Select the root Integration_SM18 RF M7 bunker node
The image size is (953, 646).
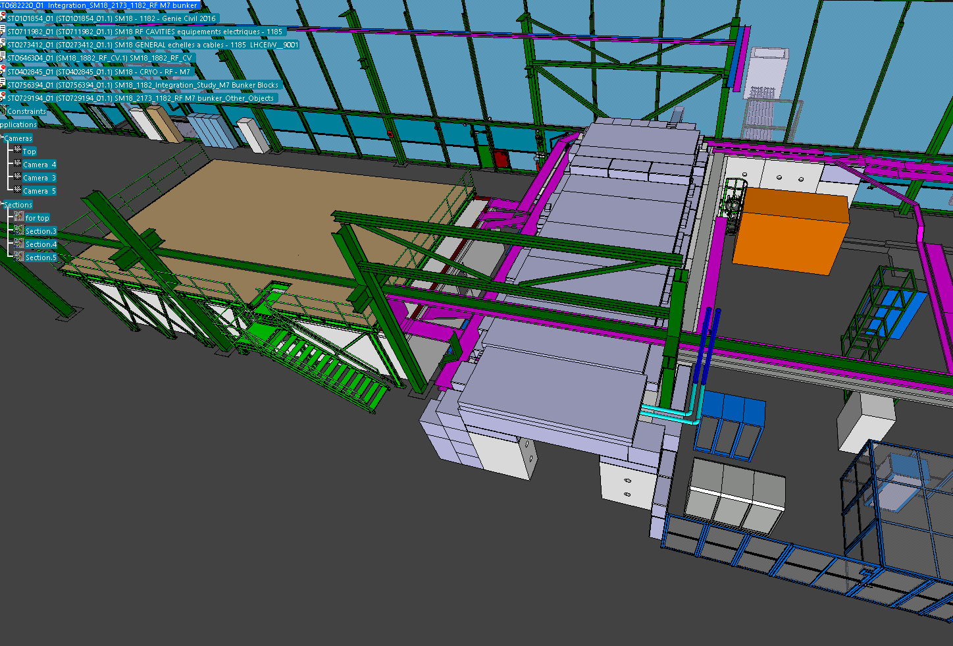99,5
